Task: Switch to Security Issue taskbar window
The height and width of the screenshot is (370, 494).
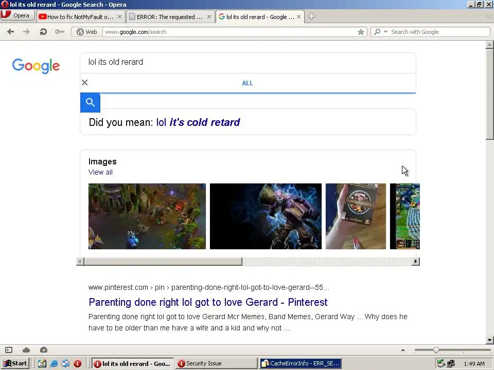Action: (x=216, y=363)
